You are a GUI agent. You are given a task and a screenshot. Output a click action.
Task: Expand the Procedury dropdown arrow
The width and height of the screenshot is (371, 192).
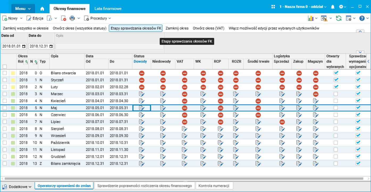pos(110,18)
